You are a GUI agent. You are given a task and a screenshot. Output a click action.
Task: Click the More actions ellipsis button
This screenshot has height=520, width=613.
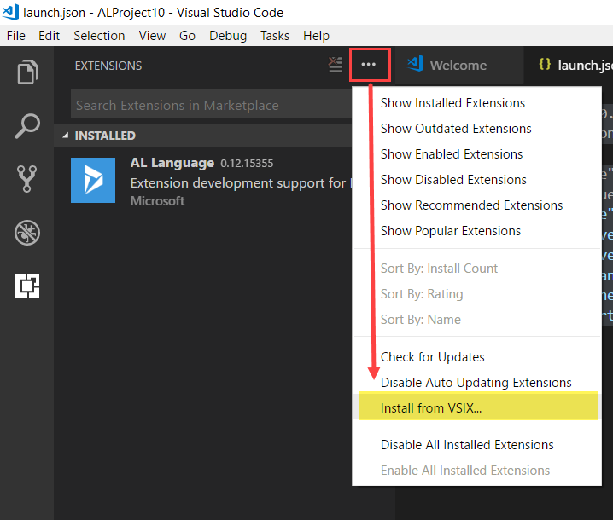[369, 65]
